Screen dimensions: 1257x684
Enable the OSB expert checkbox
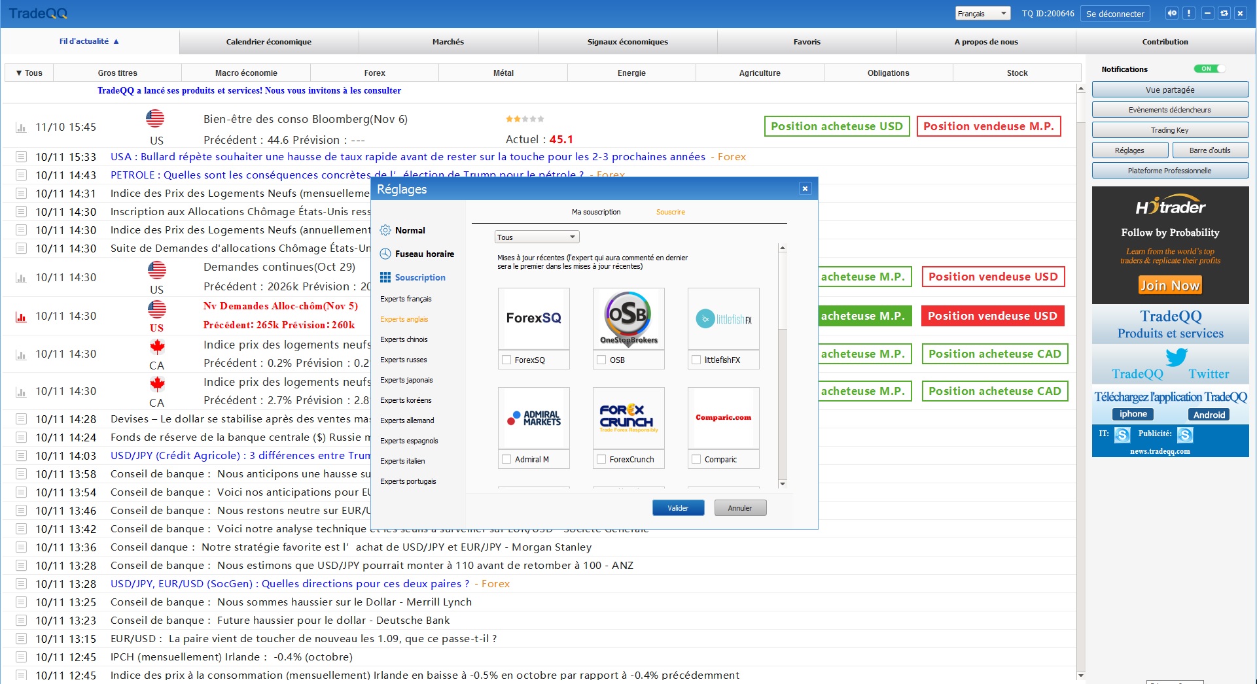[601, 360]
